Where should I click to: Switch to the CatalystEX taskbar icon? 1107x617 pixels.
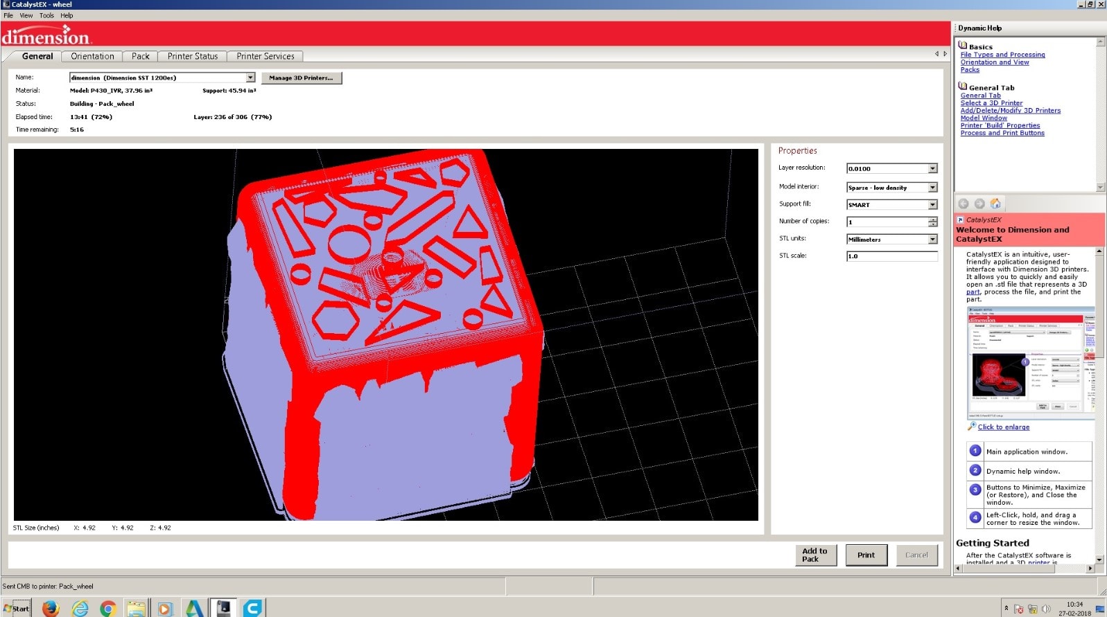coord(224,608)
